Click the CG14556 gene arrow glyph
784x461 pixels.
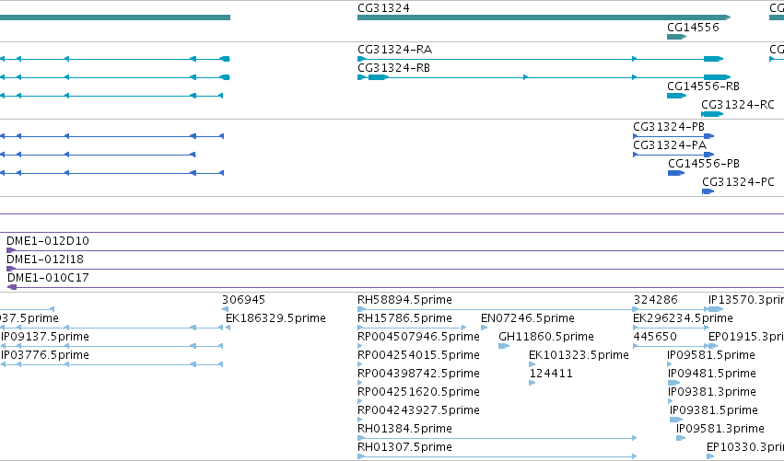(x=676, y=37)
